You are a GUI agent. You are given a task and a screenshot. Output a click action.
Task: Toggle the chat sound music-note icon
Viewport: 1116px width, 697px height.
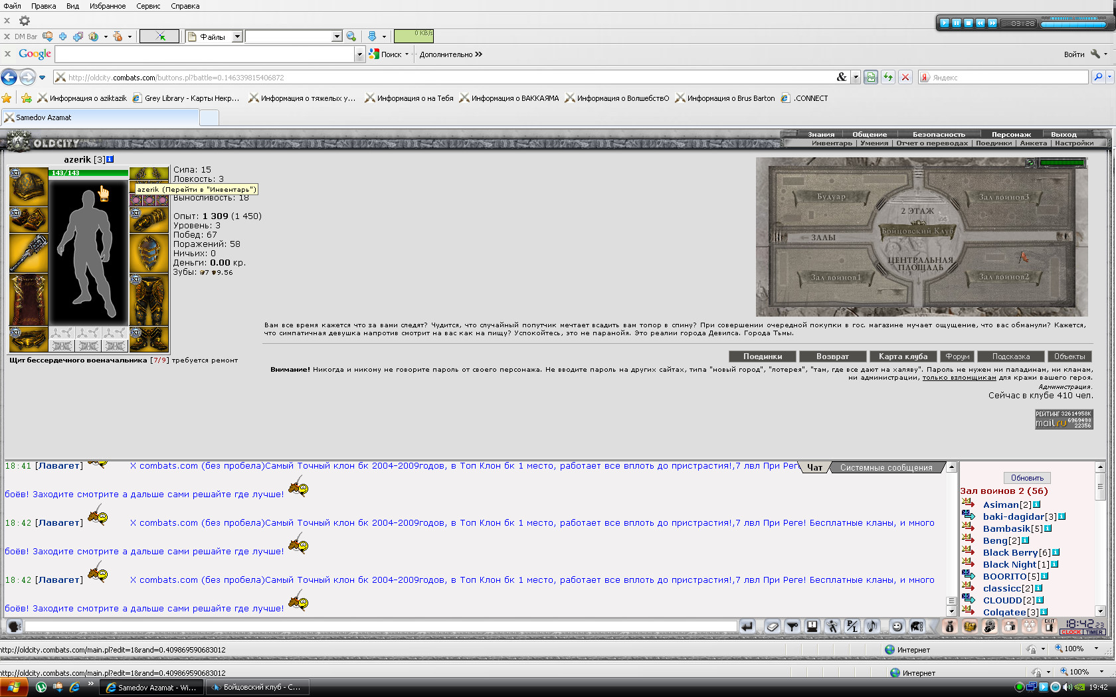pyautogui.click(x=872, y=626)
